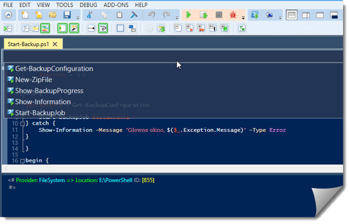Collapse the toolbar with the round chevron button
350x224 pixels.
[8, 15]
